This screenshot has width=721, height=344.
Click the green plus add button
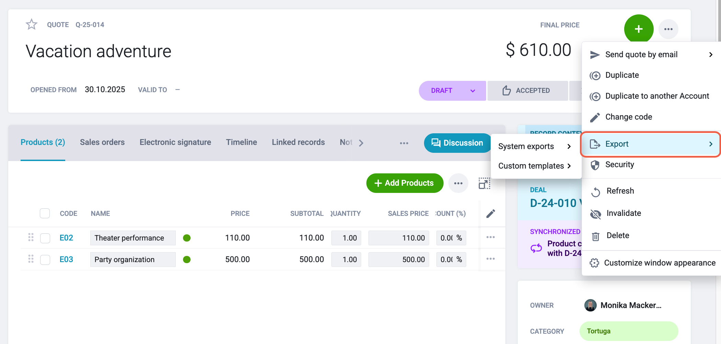point(639,29)
